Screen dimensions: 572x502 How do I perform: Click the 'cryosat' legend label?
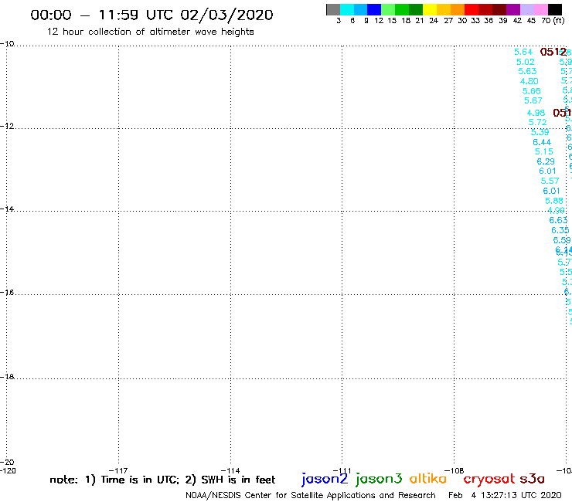tap(489, 480)
